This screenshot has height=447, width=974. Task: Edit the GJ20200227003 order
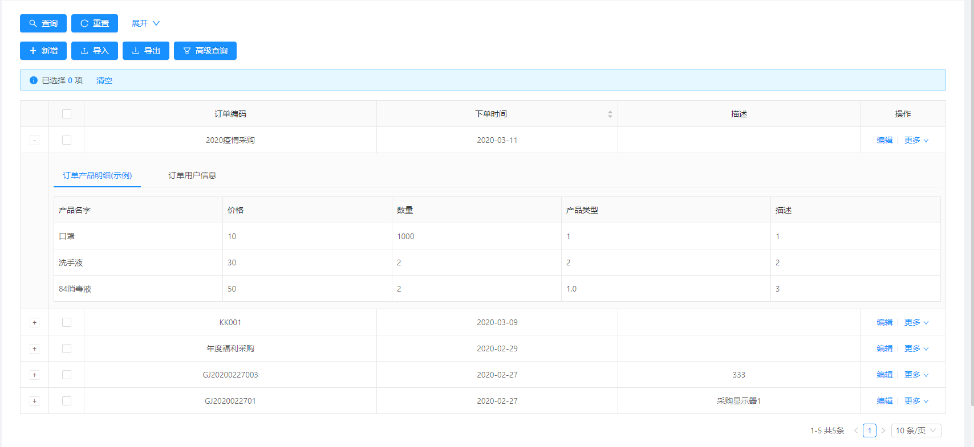[x=884, y=375]
